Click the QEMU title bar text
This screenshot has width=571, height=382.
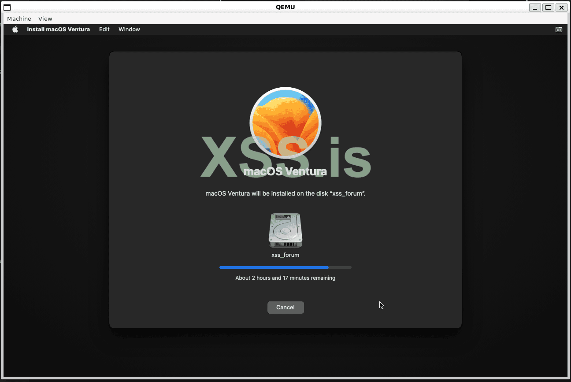(285, 7)
